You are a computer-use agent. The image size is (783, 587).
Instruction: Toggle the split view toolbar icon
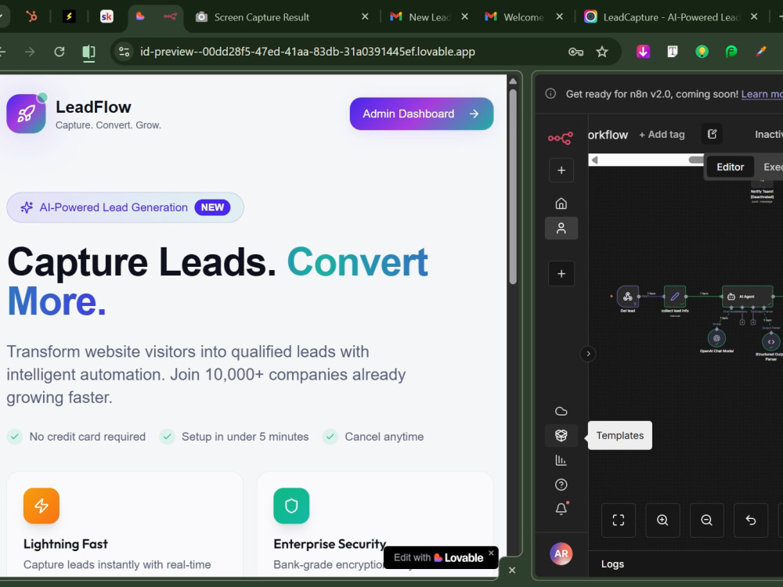point(89,52)
